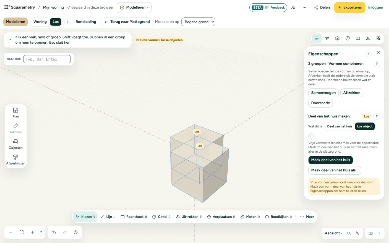Zoom out with the minus icon
The width and height of the screenshot is (389, 243).
(11, 232)
